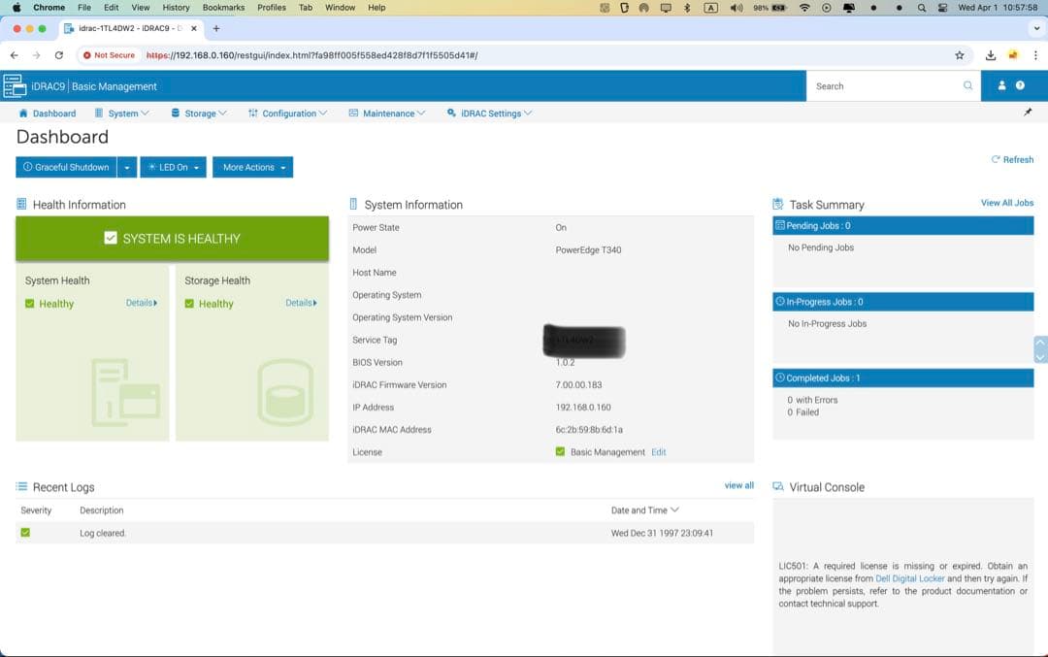Close the idrac-1TL4DW2 browser tab
The width and height of the screenshot is (1048, 657).
(194, 29)
